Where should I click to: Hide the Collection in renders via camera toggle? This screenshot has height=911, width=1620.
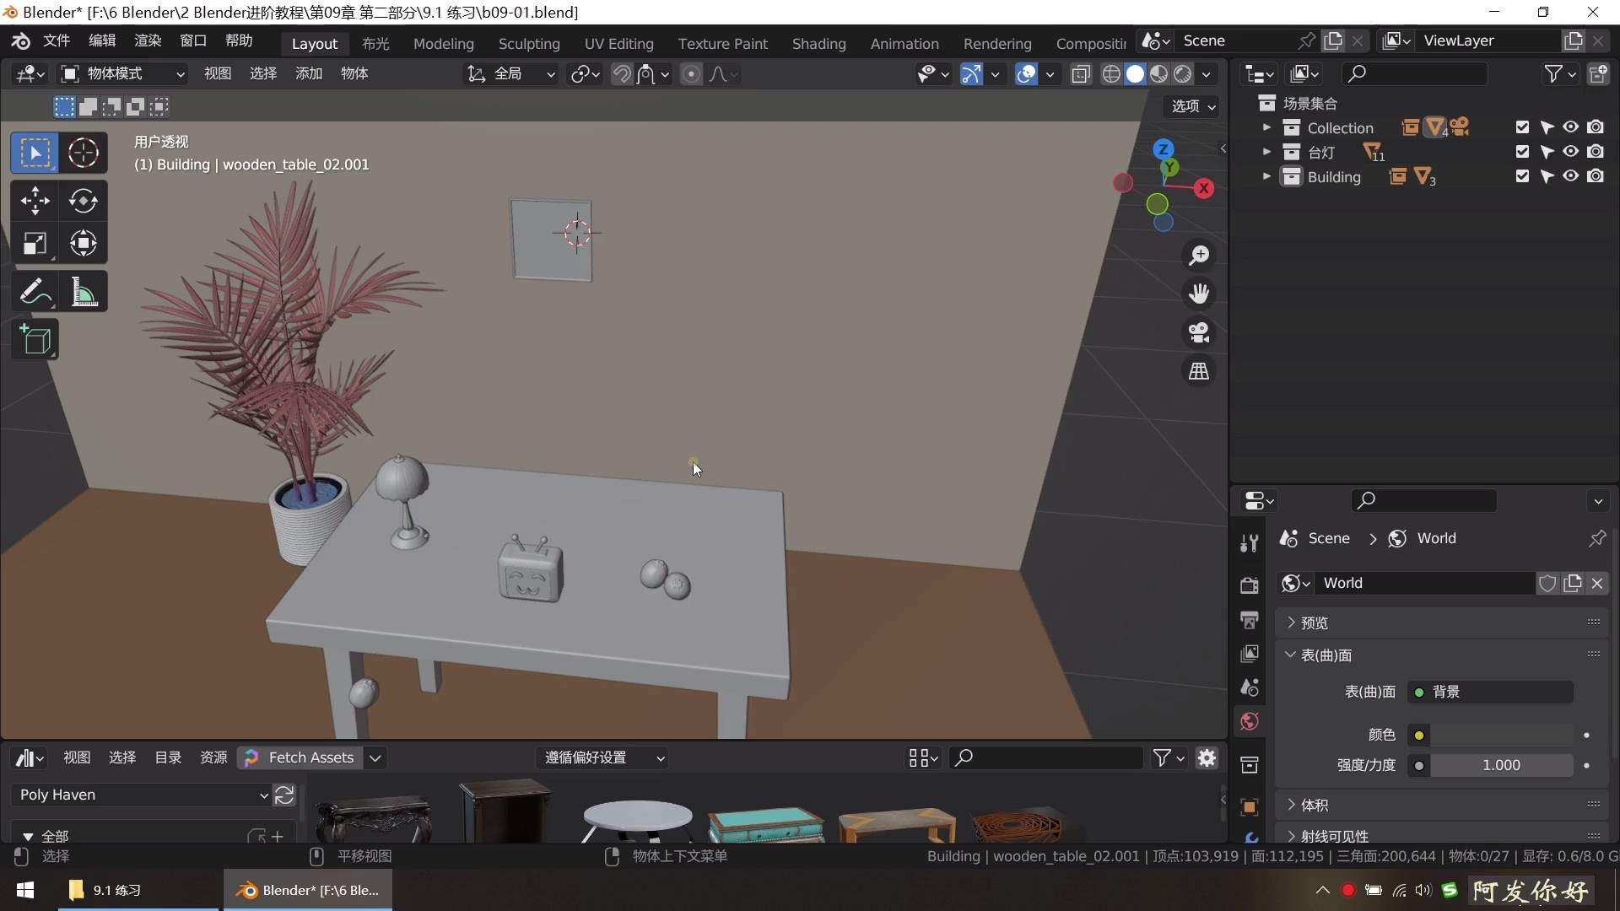pyautogui.click(x=1597, y=127)
